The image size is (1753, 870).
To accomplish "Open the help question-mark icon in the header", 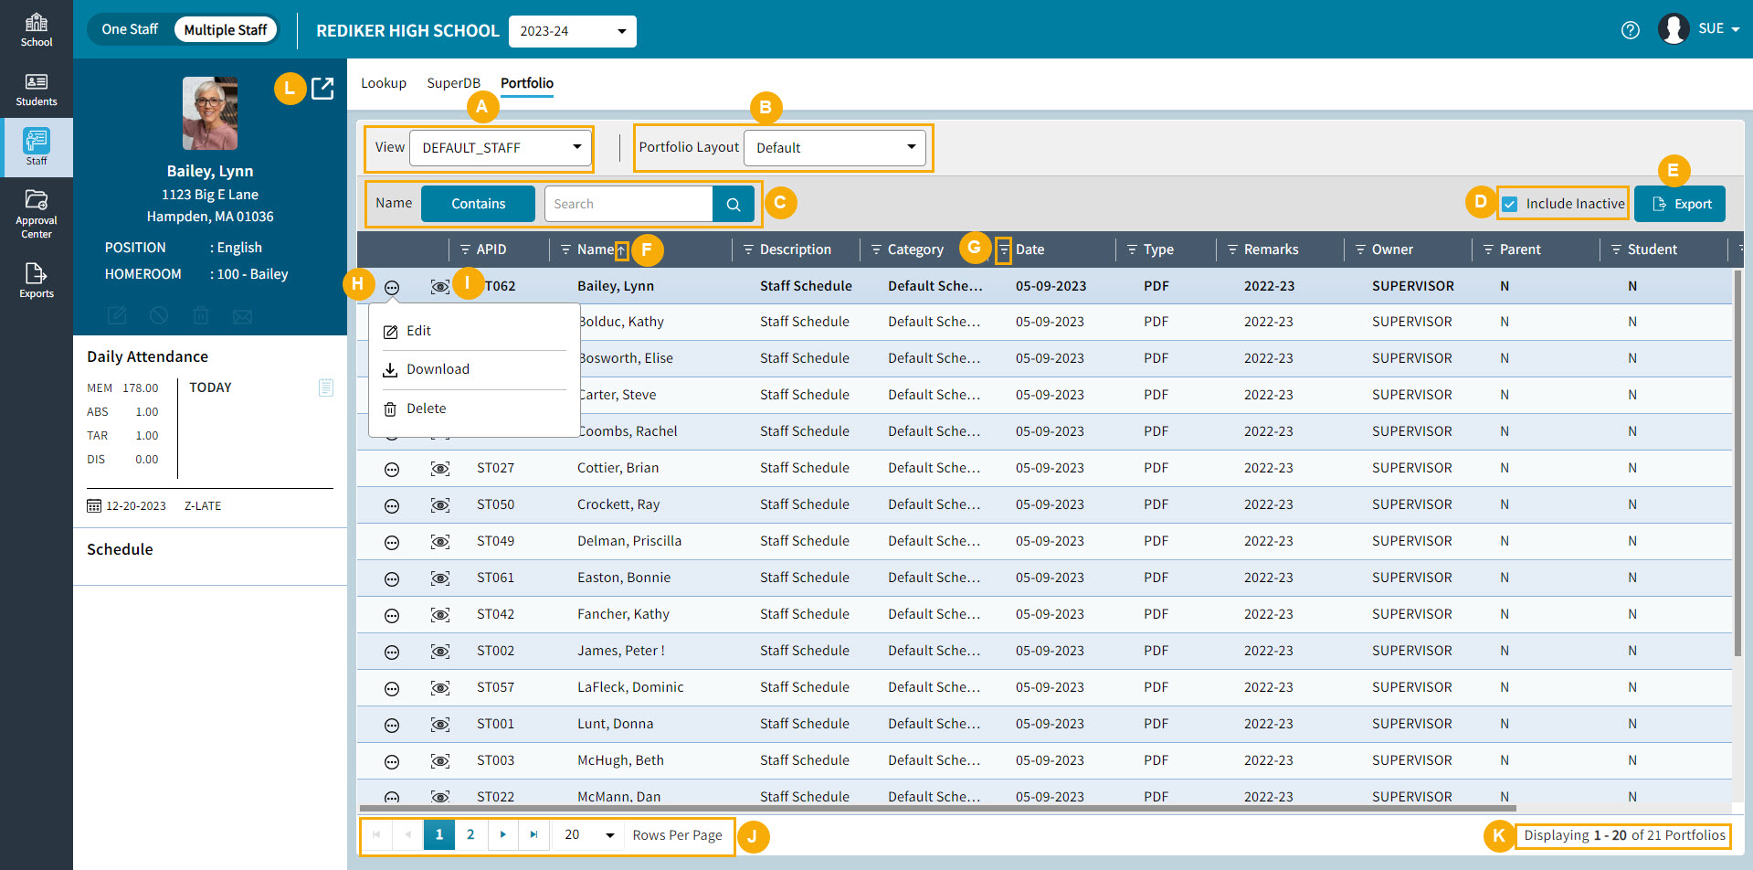I will [x=1631, y=30].
